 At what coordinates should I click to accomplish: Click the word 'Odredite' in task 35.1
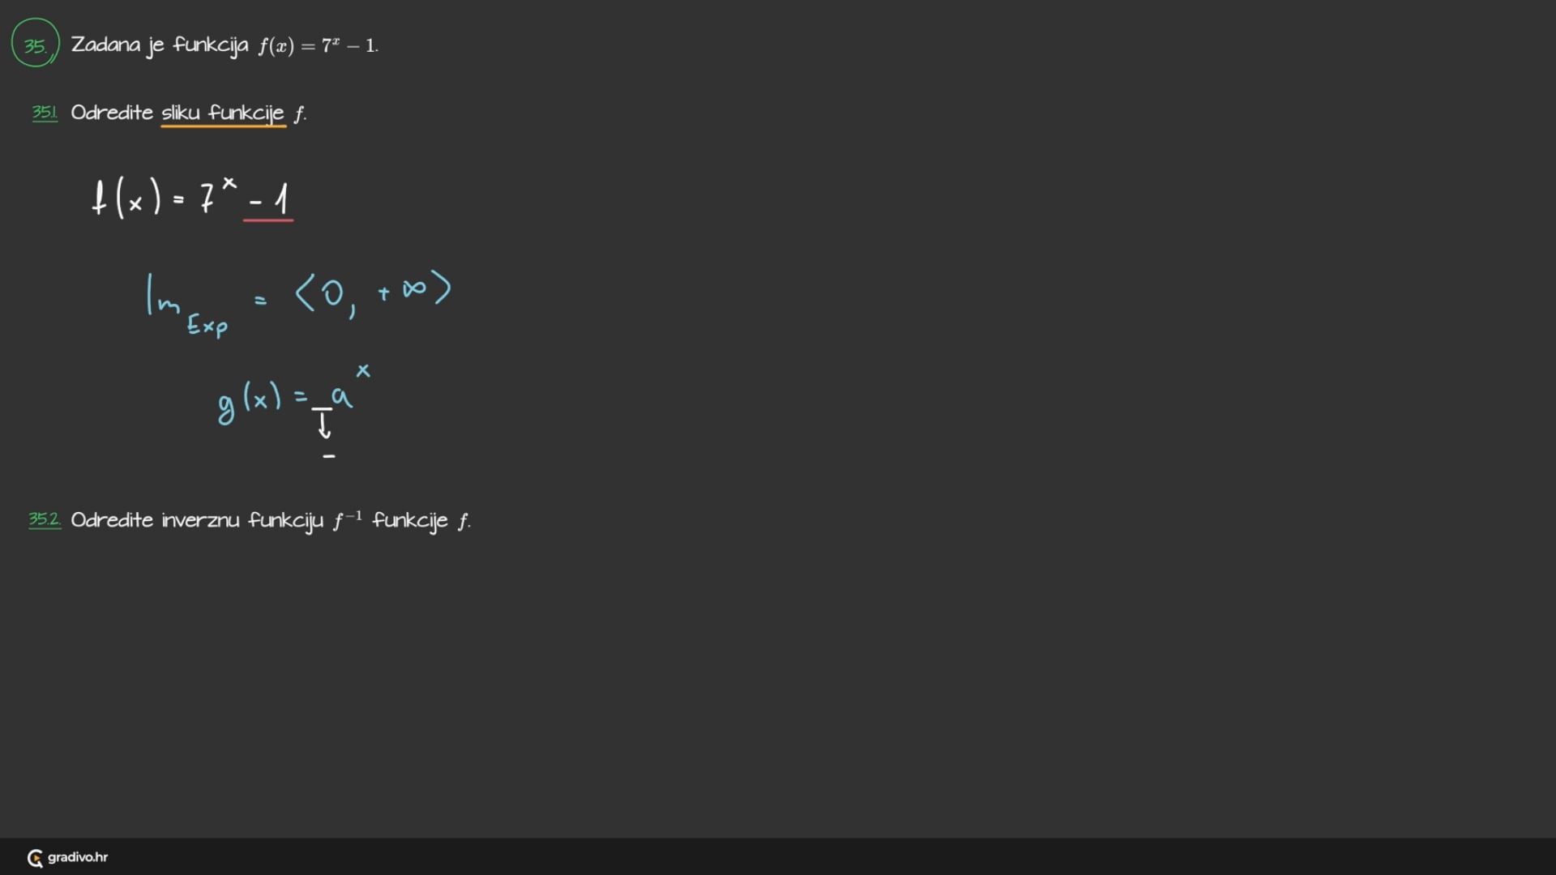point(112,113)
